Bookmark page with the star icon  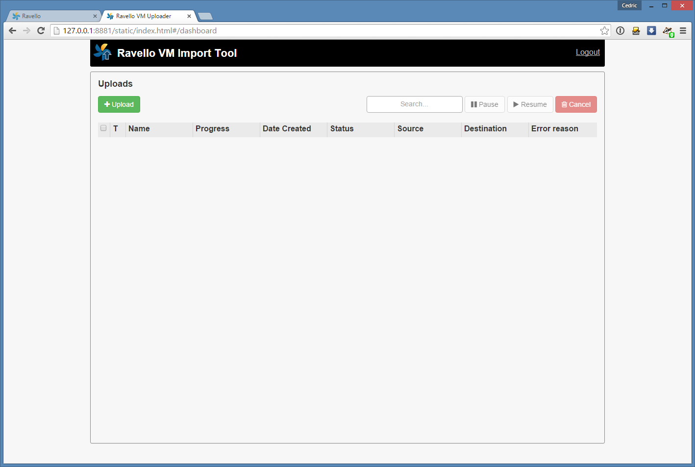[604, 31]
